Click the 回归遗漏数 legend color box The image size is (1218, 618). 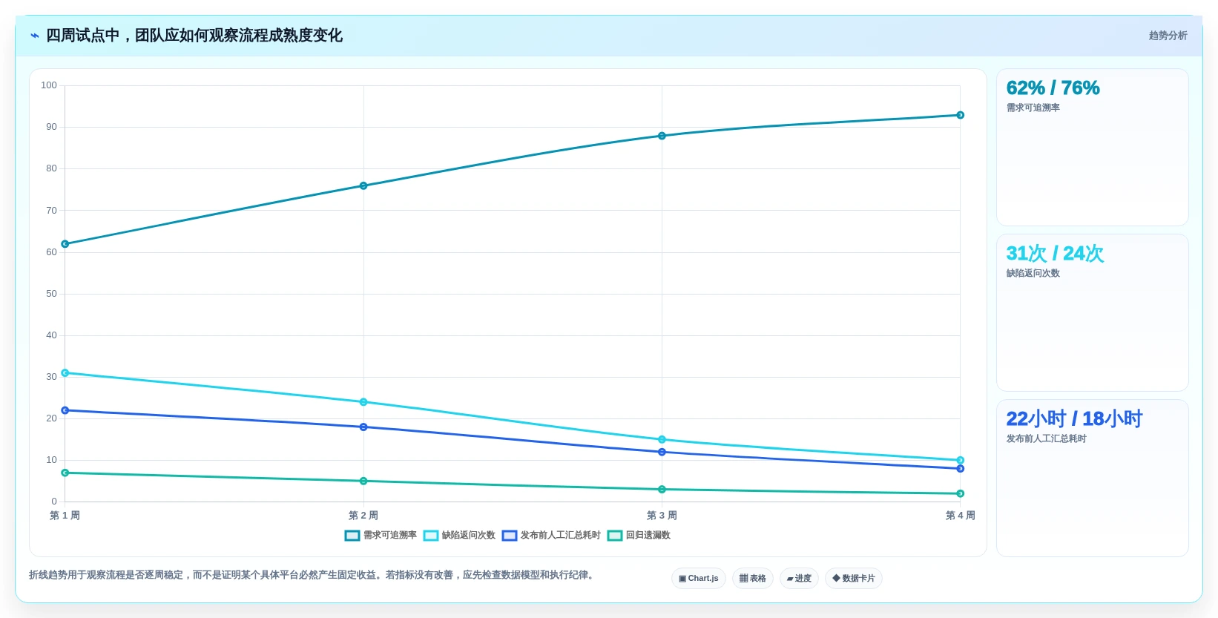click(615, 536)
